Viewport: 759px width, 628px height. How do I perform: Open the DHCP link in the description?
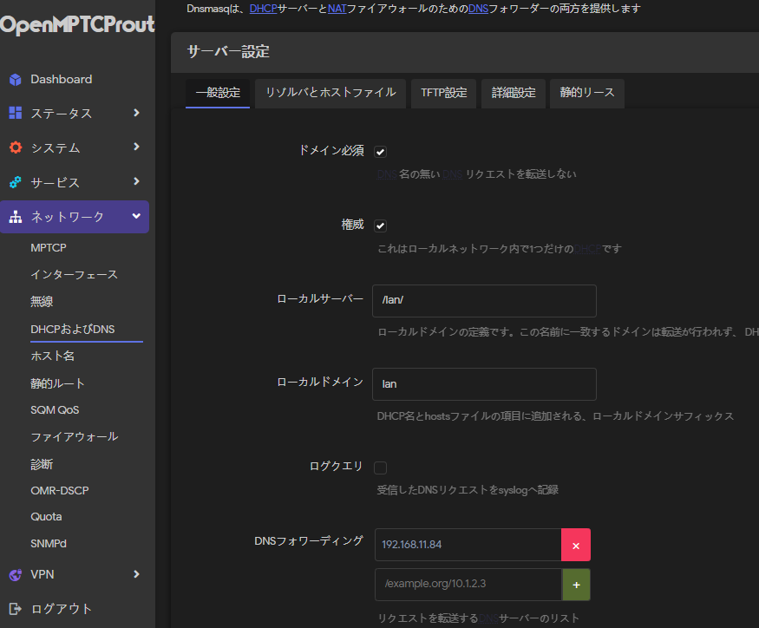pos(262,7)
